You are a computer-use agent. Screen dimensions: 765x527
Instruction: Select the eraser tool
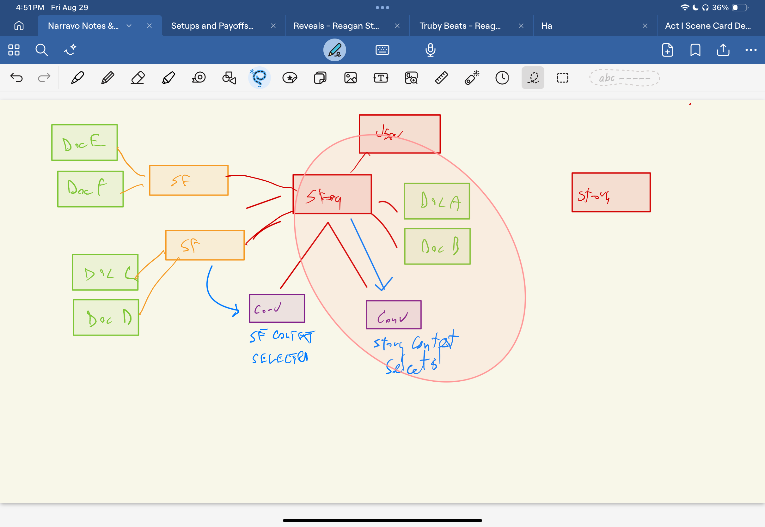[138, 78]
